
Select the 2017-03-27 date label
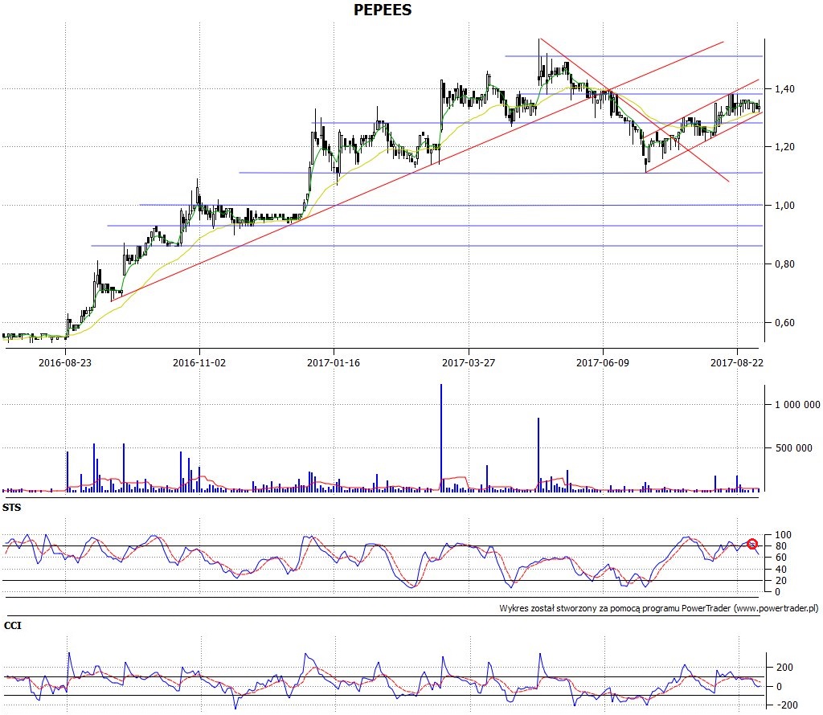pos(469,362)
